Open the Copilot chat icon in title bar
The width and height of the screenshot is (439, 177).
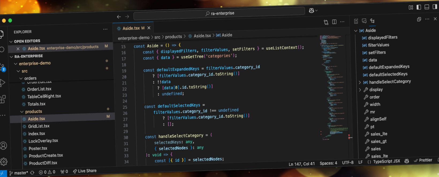[x=311, y=10]
